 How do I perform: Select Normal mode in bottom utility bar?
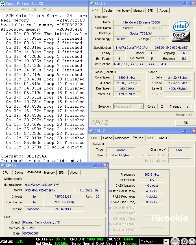coord(88,243)
